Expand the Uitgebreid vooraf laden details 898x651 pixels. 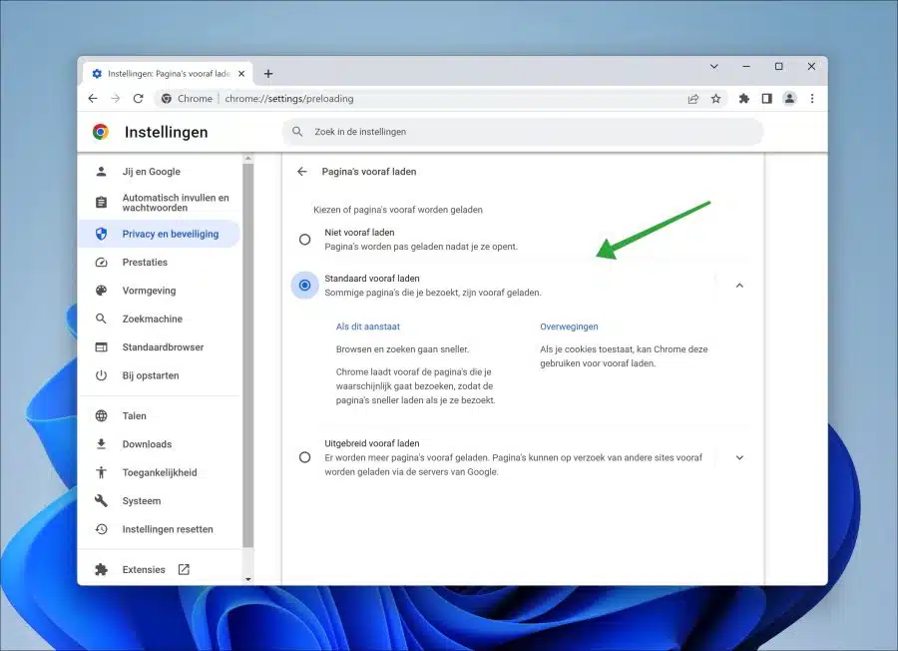tap(739, 457)
